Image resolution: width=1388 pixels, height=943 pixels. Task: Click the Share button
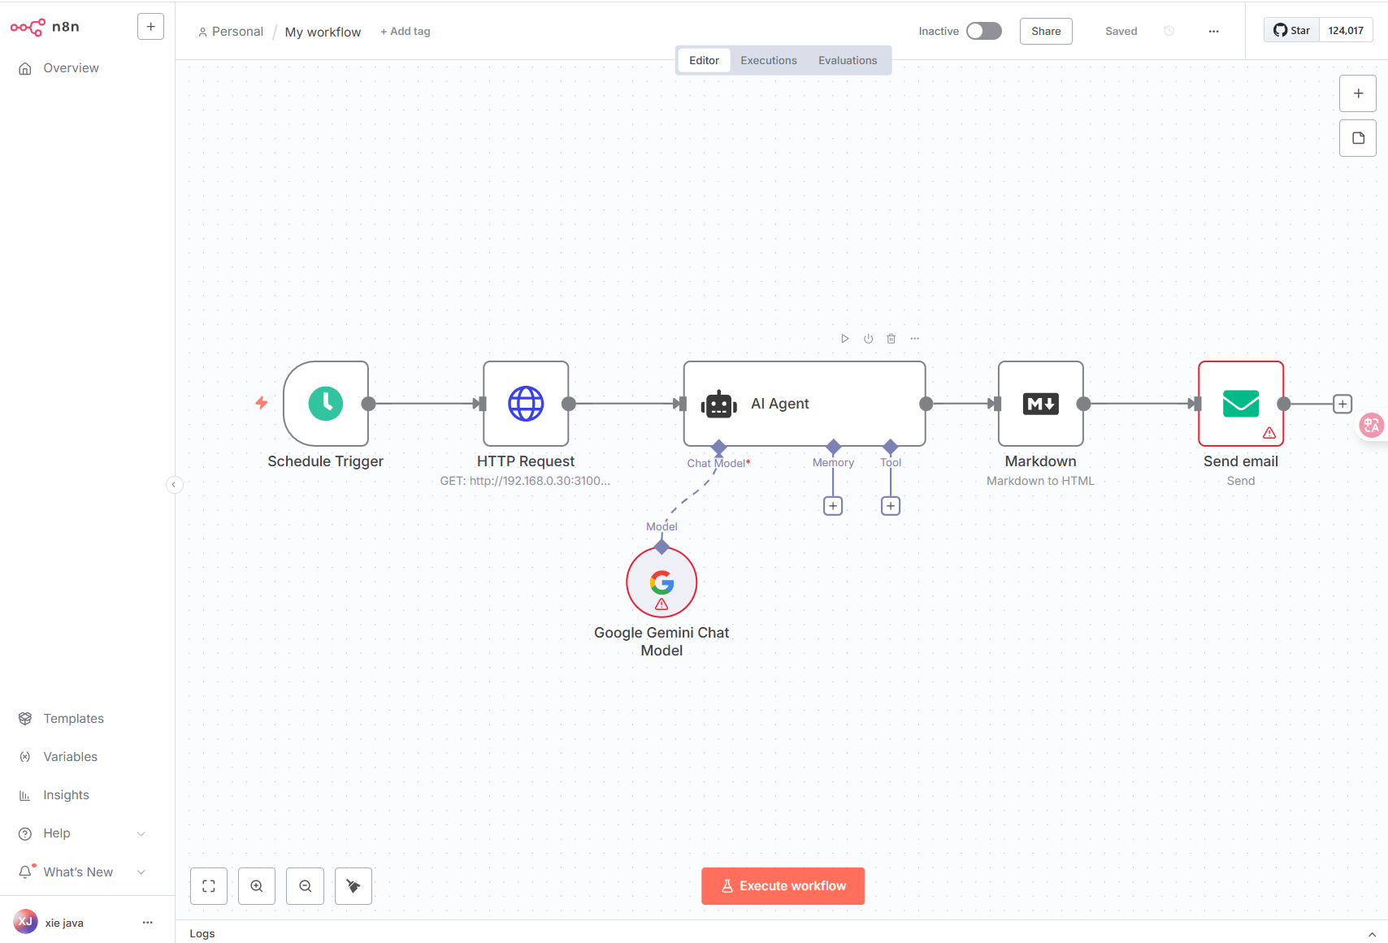(1046, 31)
